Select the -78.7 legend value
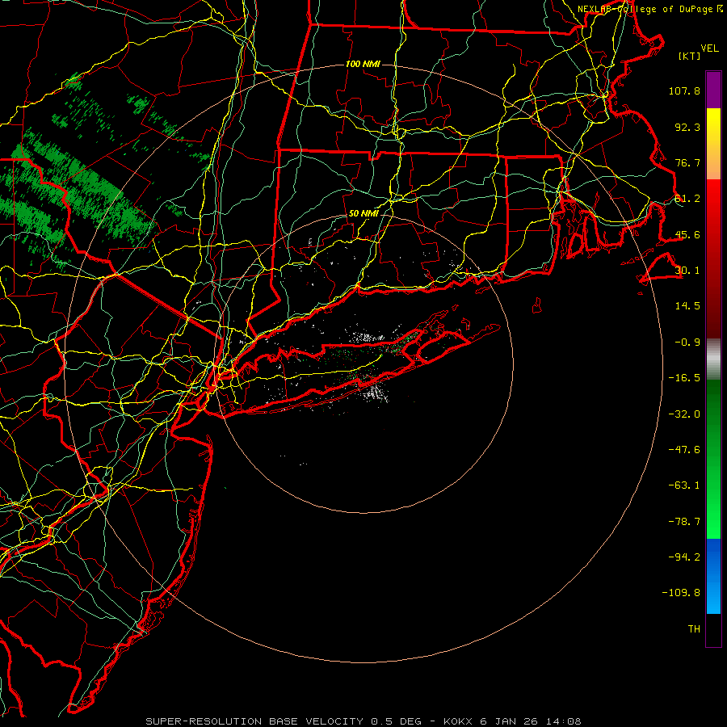The height and width of the screenshot is (727, 727). pyautogui.click(x=684, y=522)
